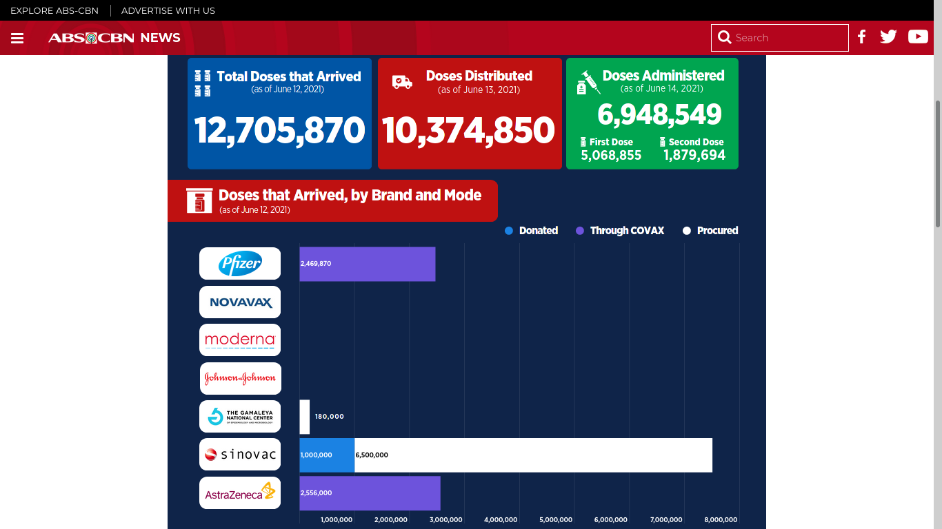
Task: Select the Pfizer logo
Action: click(x=240, y=263)
